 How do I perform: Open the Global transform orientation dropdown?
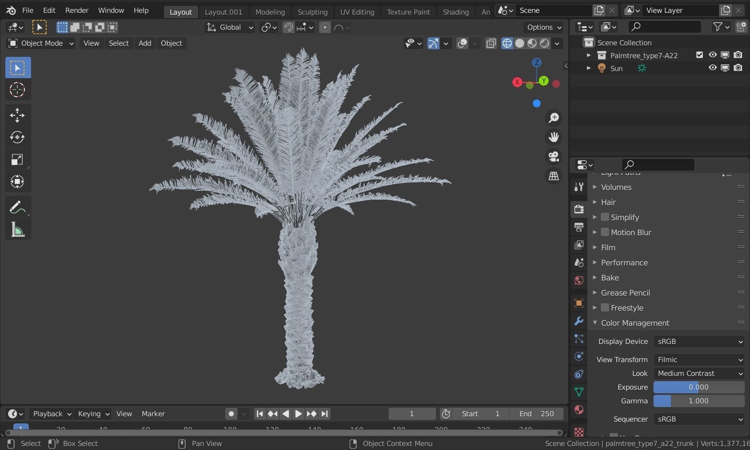230,28
